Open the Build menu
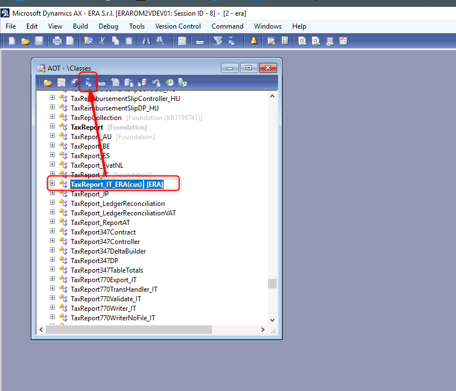The image size is (456, 391). [x=80, y=26]
